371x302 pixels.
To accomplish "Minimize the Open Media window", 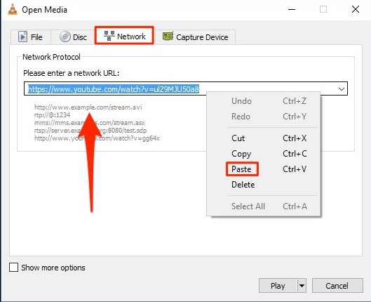I will click(292, 9).
